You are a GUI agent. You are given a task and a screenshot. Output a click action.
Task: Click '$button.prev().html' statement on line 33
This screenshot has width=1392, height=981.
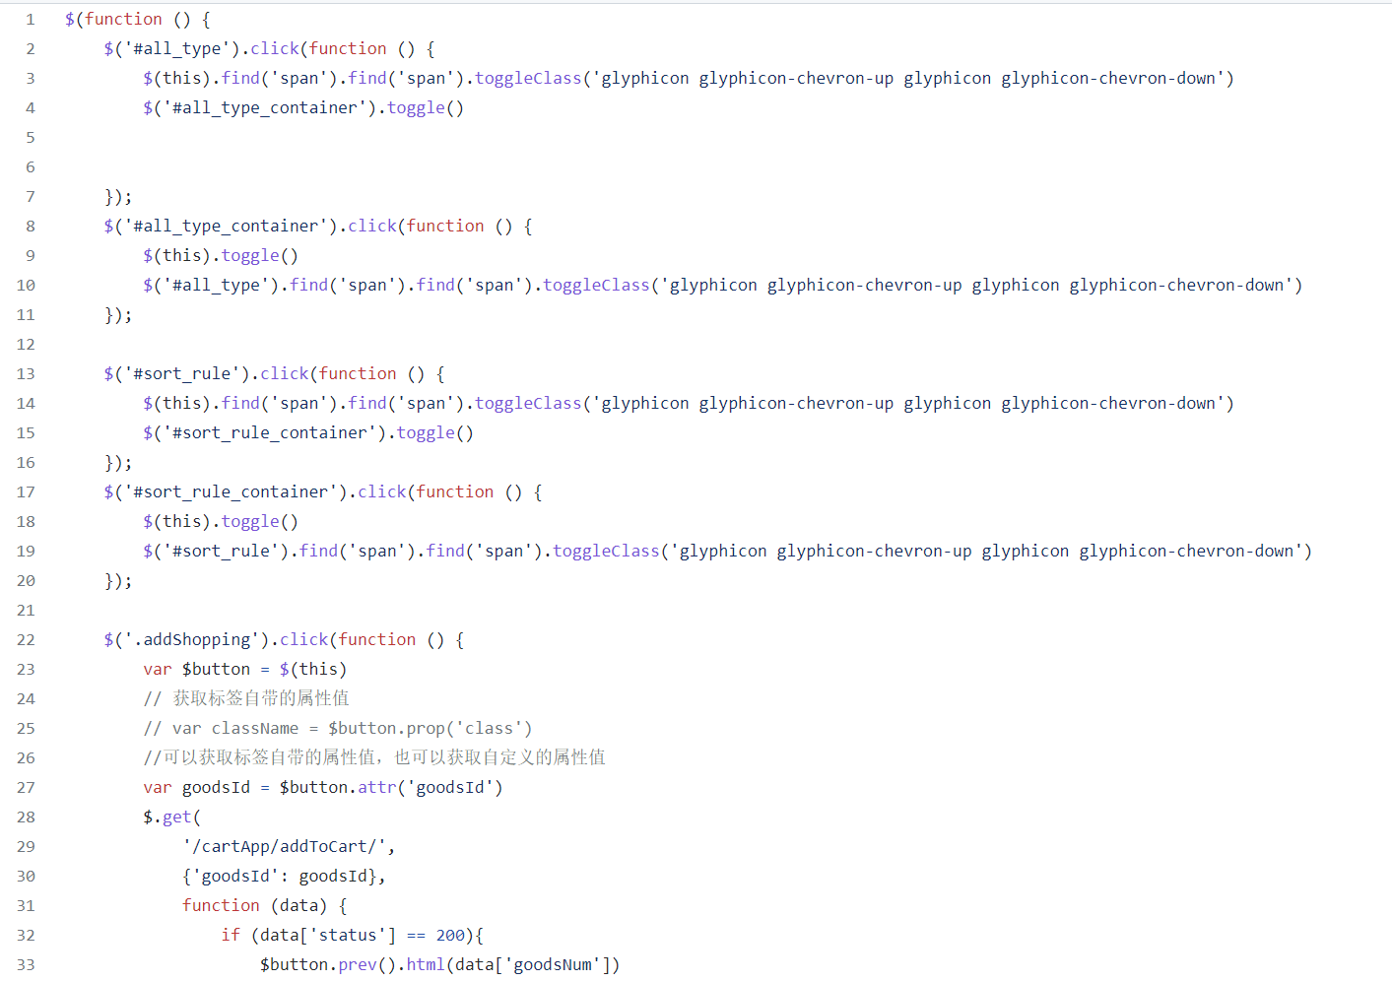point(440,965)
